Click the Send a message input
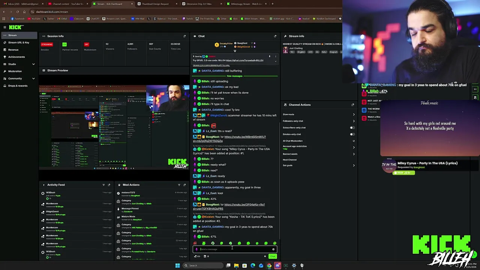This screenshot has width=480, height=270. (234, 249)
